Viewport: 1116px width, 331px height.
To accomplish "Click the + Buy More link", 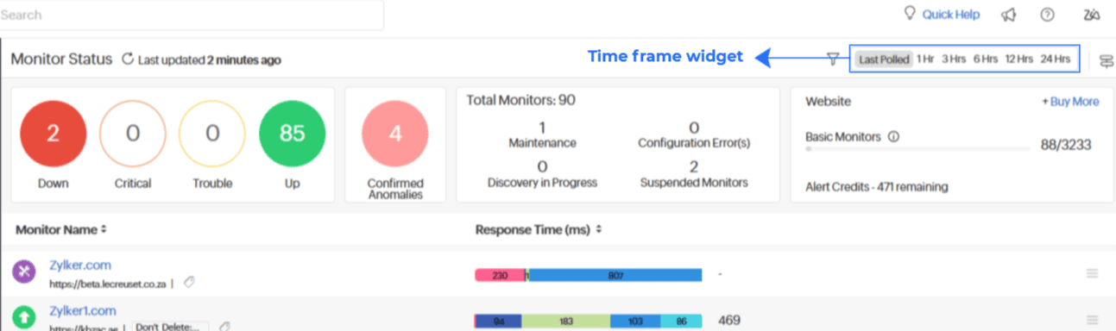I will coord(1070,102).
